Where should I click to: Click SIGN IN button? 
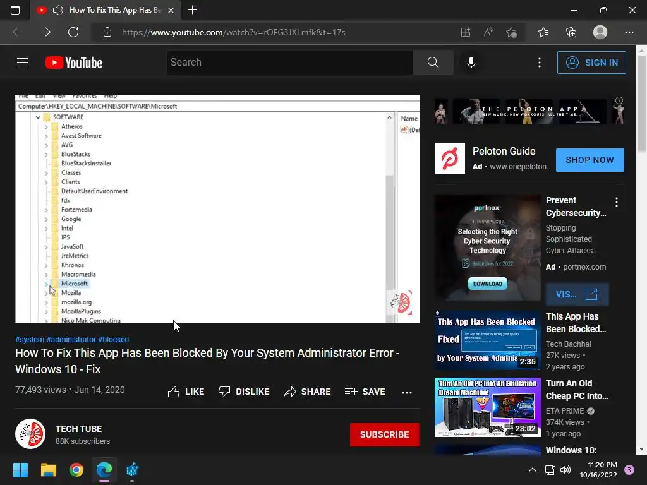pyautogui.click(x=591, y=63)
